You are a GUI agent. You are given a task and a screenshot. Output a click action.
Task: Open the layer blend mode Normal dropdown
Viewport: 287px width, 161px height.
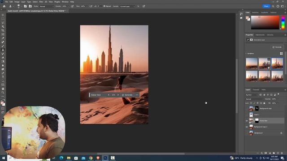[254, 99]
